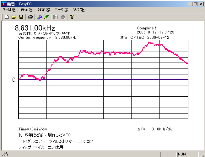Click the grayed-out graph start icon
205x157 pixels.
[x=56, y=17]
